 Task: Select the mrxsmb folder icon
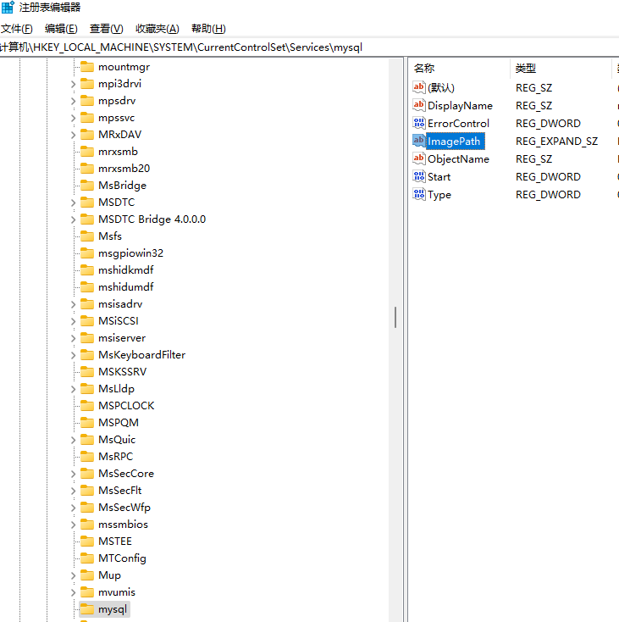click(x=86, y=151)
